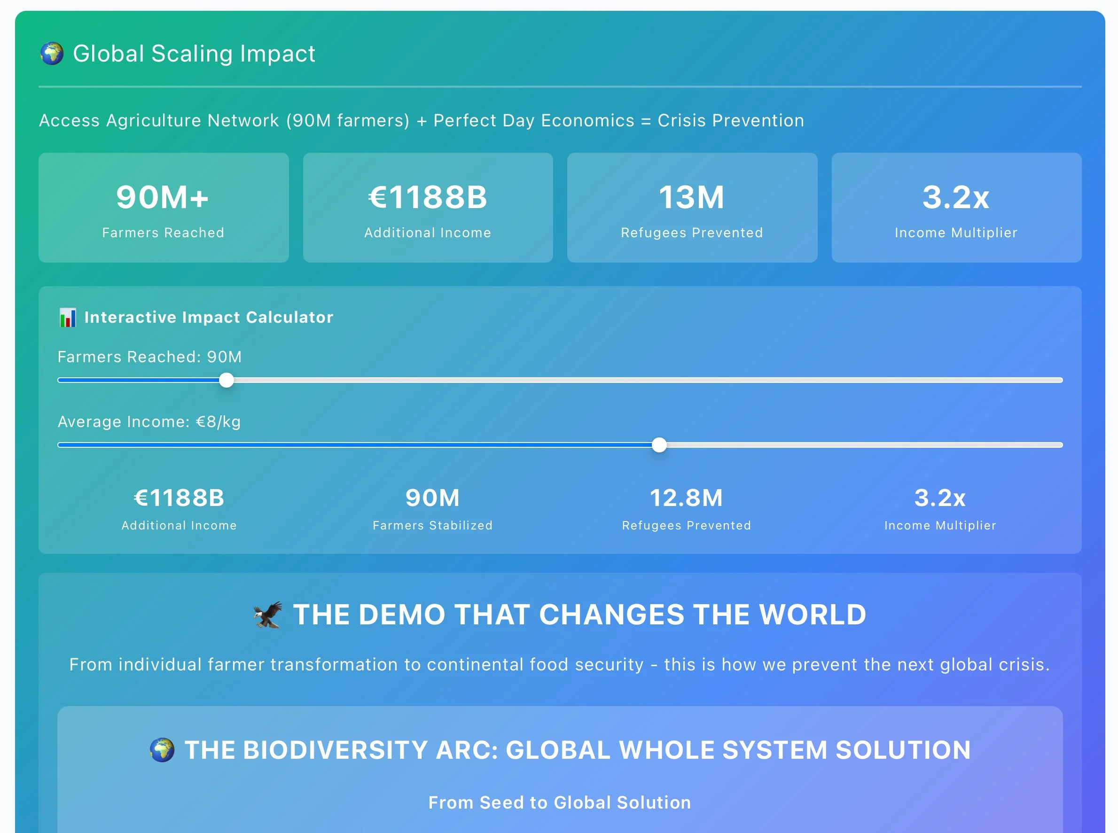Click the globe icon beside THE BIODIVERSITY ARC
The image size is (1118, 833).
162,750
